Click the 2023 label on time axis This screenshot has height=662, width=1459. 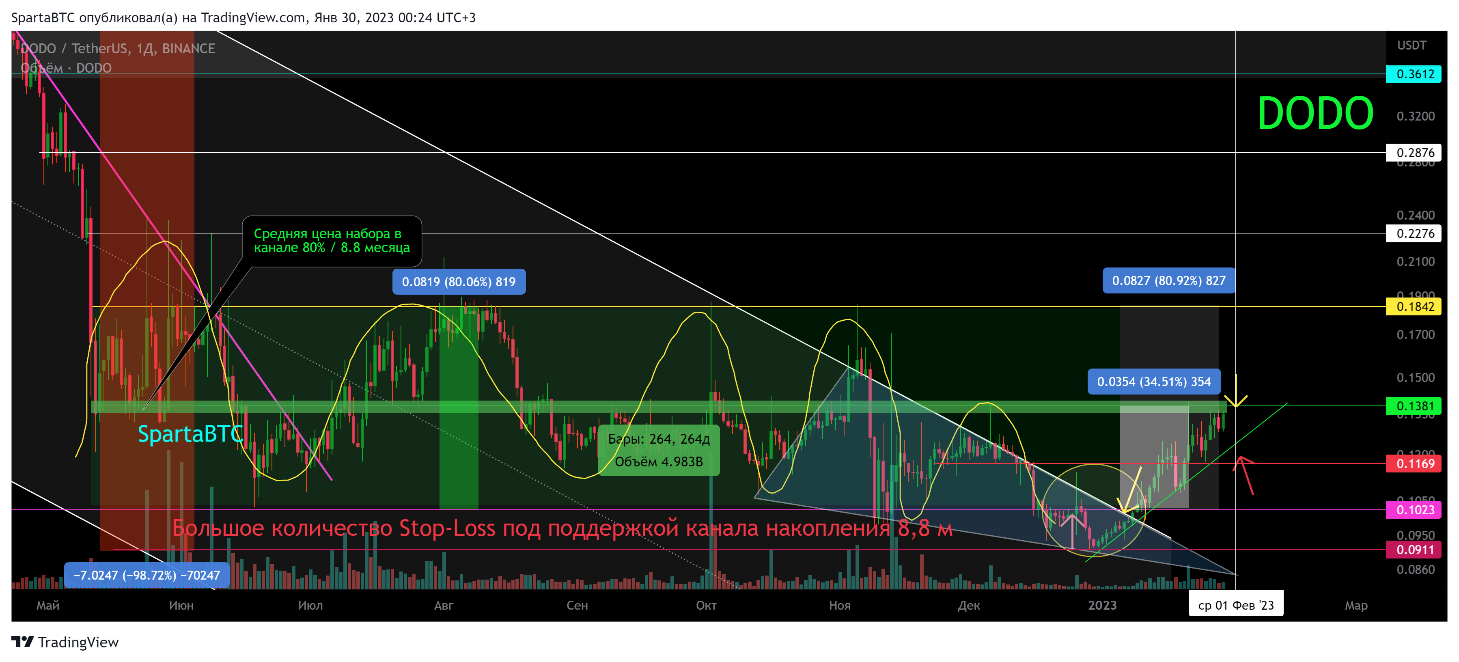coord(1102,605)
